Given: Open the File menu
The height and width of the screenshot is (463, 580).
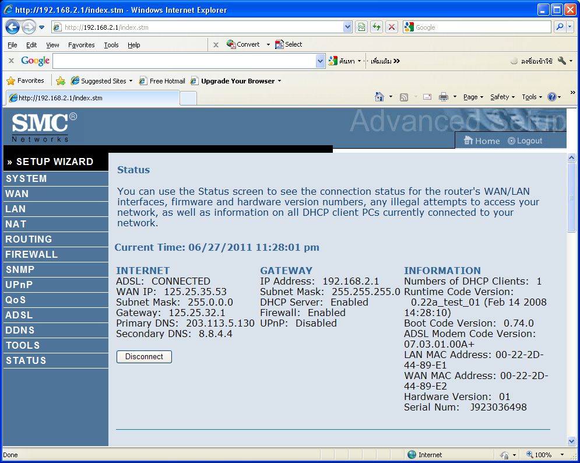Looking at the screenshot, I should click(12, 45).
